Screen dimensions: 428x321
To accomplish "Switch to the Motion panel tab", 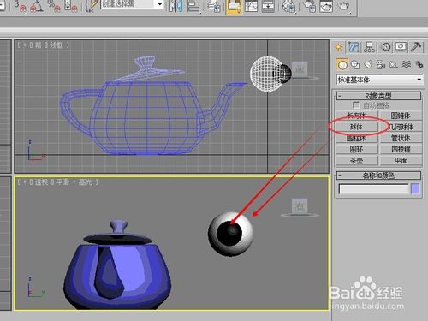I will pos(386,47).
